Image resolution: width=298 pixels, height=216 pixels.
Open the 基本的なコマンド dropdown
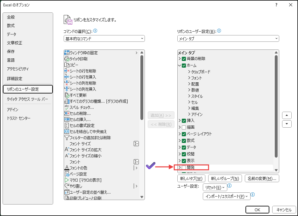(x=104, y=39)
